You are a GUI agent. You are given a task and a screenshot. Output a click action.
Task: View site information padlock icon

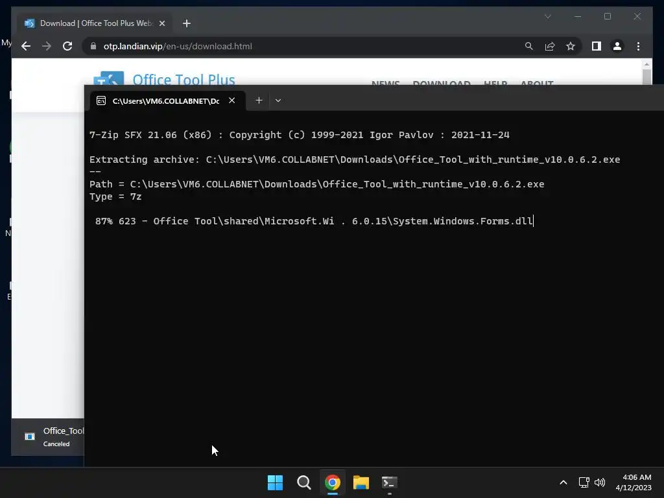(x=93, y=46)
